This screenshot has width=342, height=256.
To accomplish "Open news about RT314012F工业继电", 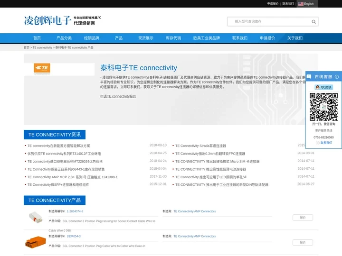I will tap(64, 154).
